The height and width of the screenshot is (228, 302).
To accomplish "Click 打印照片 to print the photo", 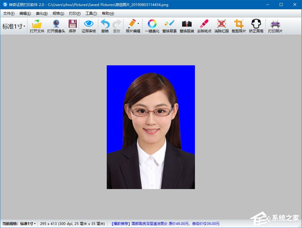I will [x=275, y=26].
